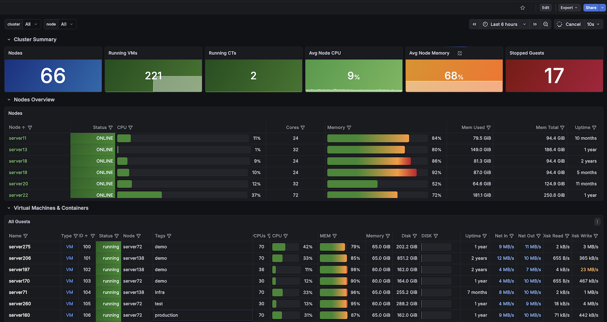Filter All Guests by Uptime column
607x322 pixels.
pos(485,236)
